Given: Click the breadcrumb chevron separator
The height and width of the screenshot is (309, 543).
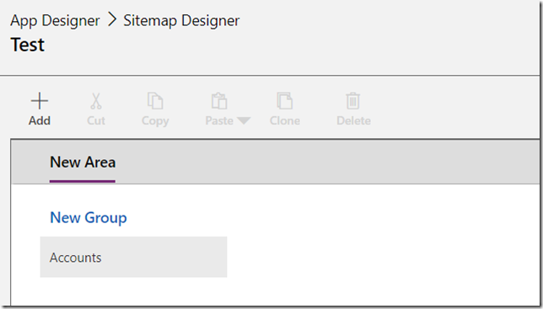Looking at the screenshot, I should (x=112, y=20).
